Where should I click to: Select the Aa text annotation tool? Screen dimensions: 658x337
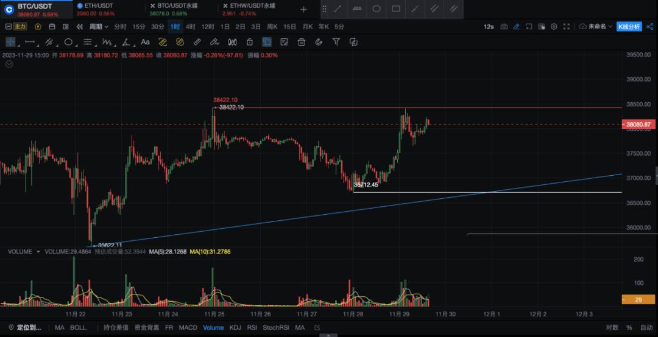click(x=145, y=42)
